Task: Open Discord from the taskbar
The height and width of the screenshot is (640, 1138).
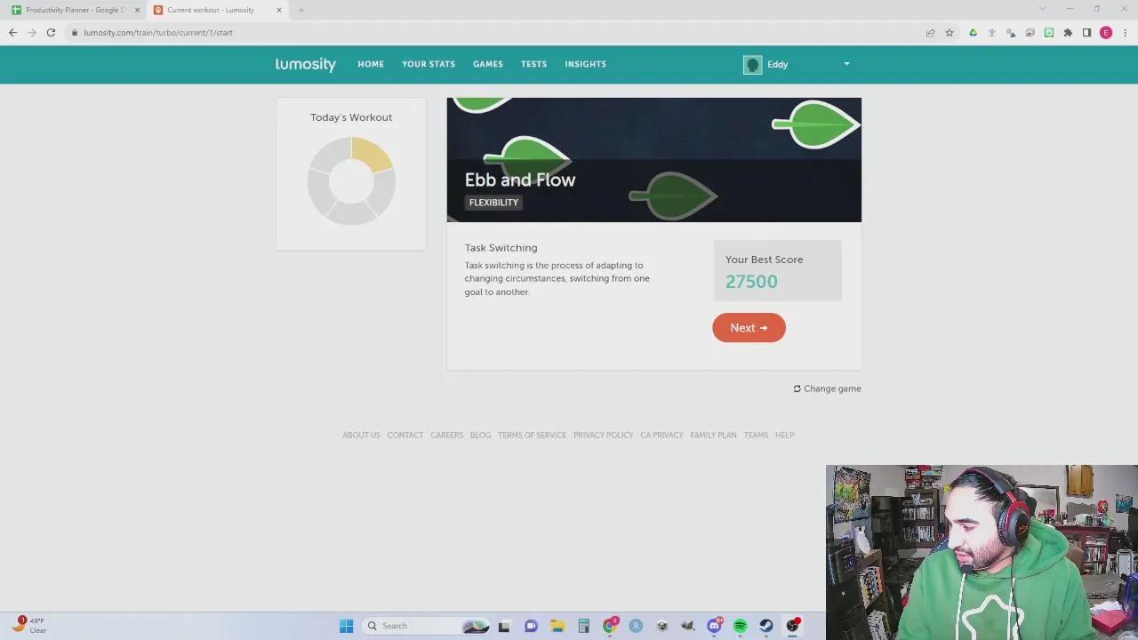Action: coord(714,626)
